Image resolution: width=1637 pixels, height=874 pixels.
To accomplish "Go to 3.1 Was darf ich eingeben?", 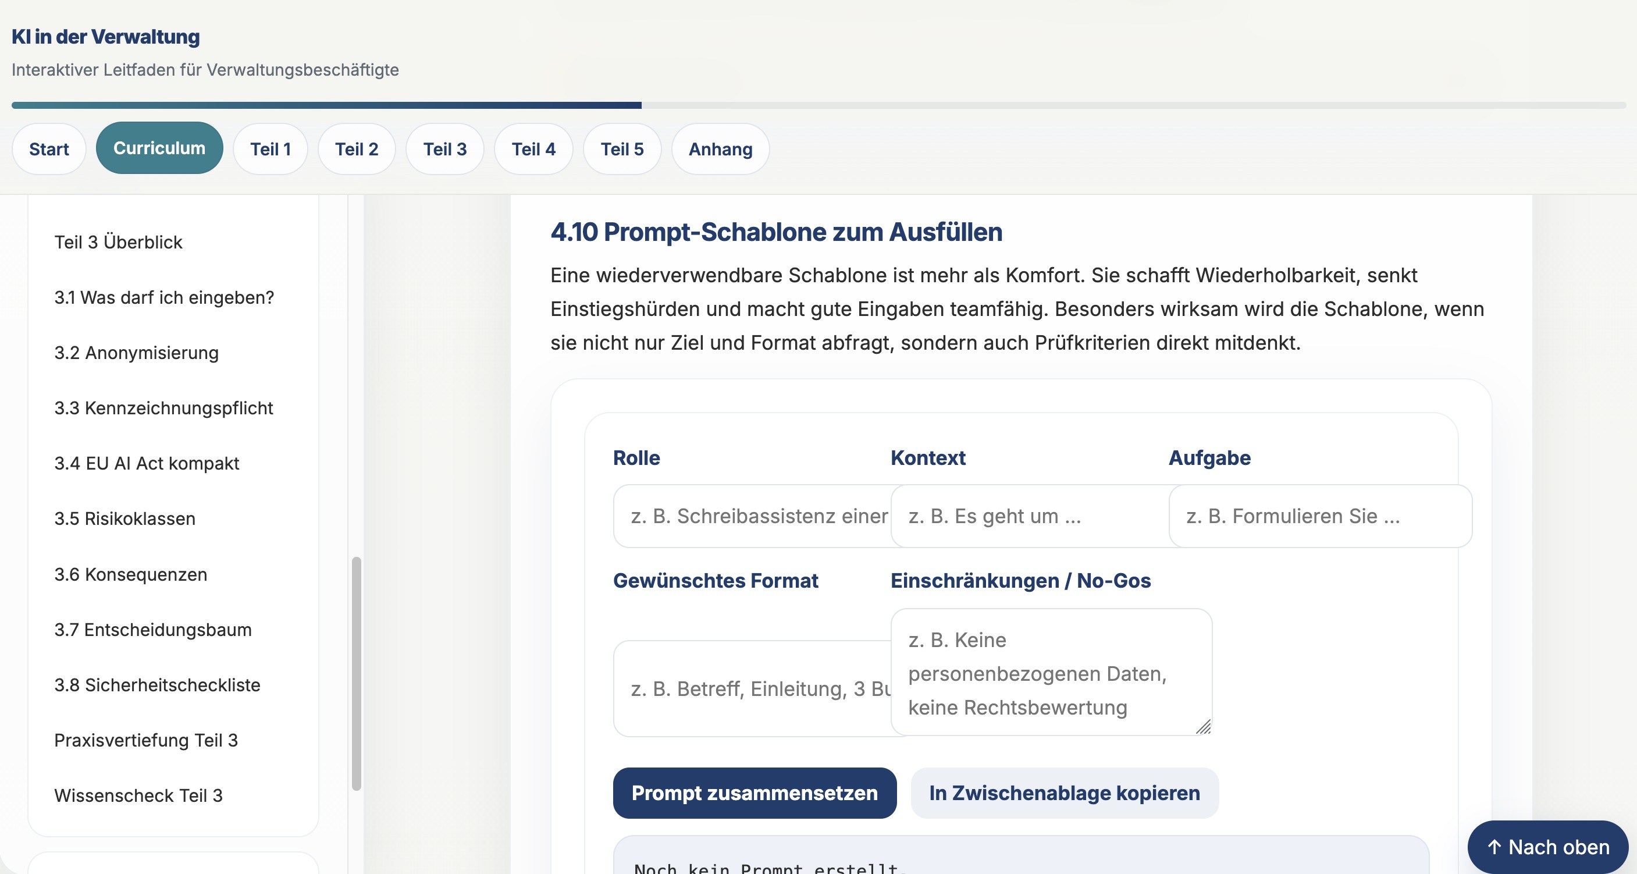I will pyautogui.click(x=164, y=297).
